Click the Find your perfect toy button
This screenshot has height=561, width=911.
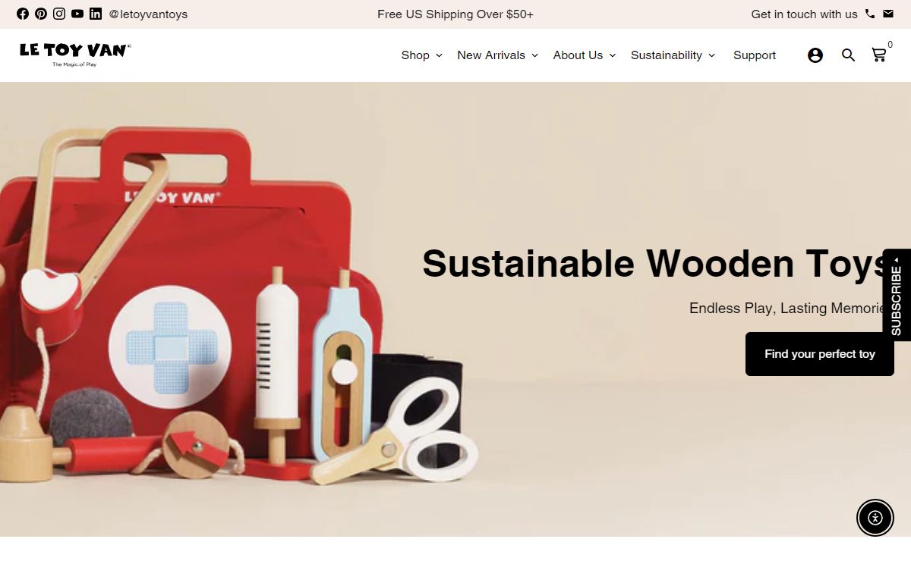820,354
